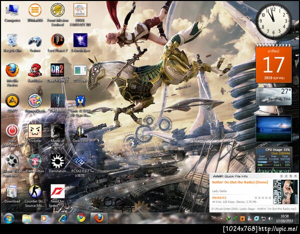
Task: Click first button in AIMP Quick File Info header
Action: [x=281, y=176]
